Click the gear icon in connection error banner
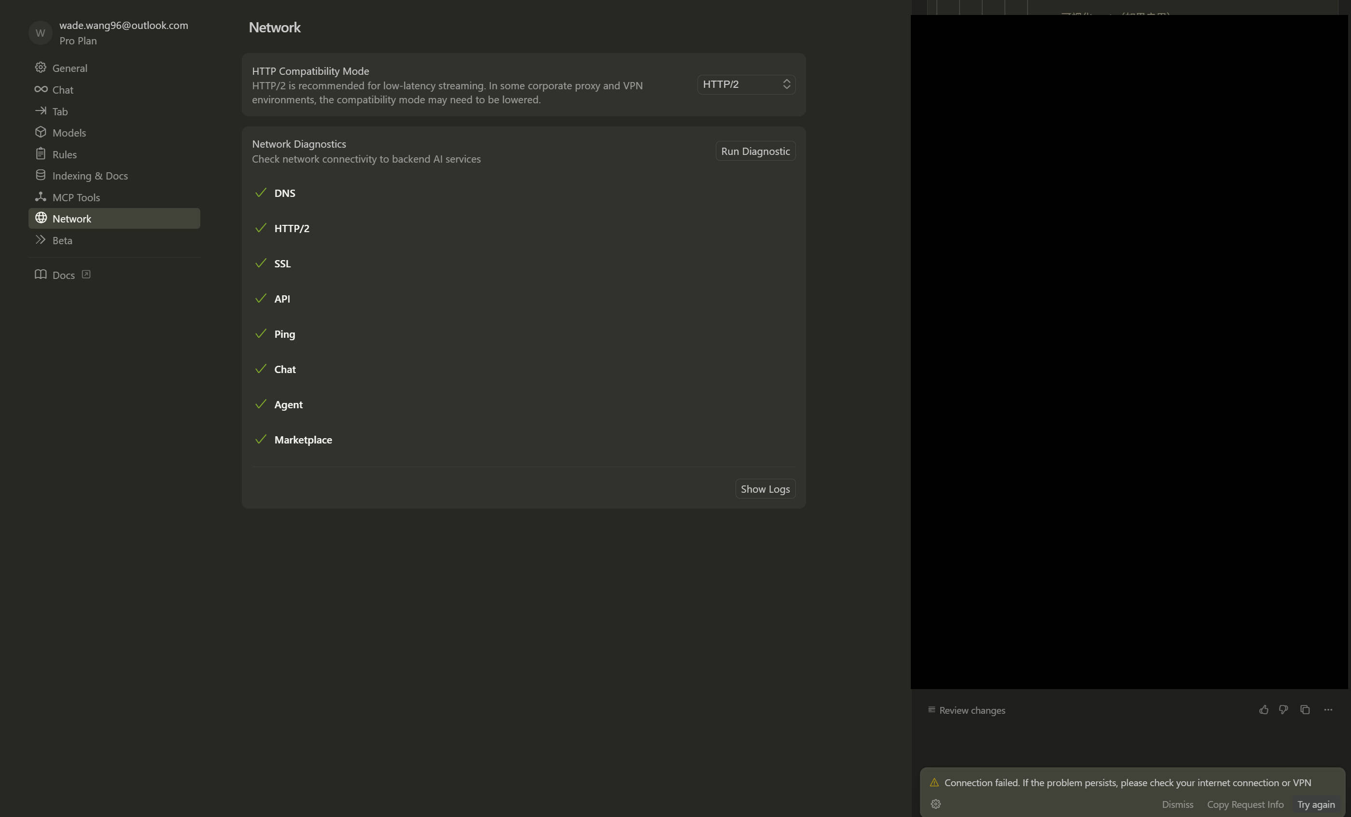 tap(936, 804)
